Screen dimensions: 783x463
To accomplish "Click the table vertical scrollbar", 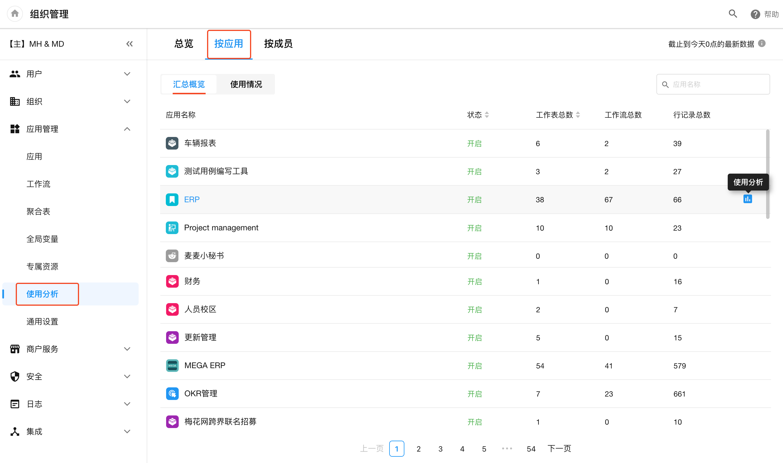I will coord(768,174).
